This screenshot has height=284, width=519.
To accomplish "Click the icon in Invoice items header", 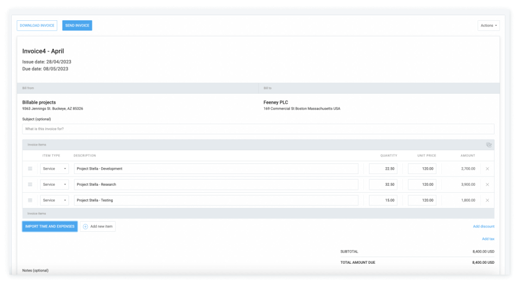I will [489, 145].
